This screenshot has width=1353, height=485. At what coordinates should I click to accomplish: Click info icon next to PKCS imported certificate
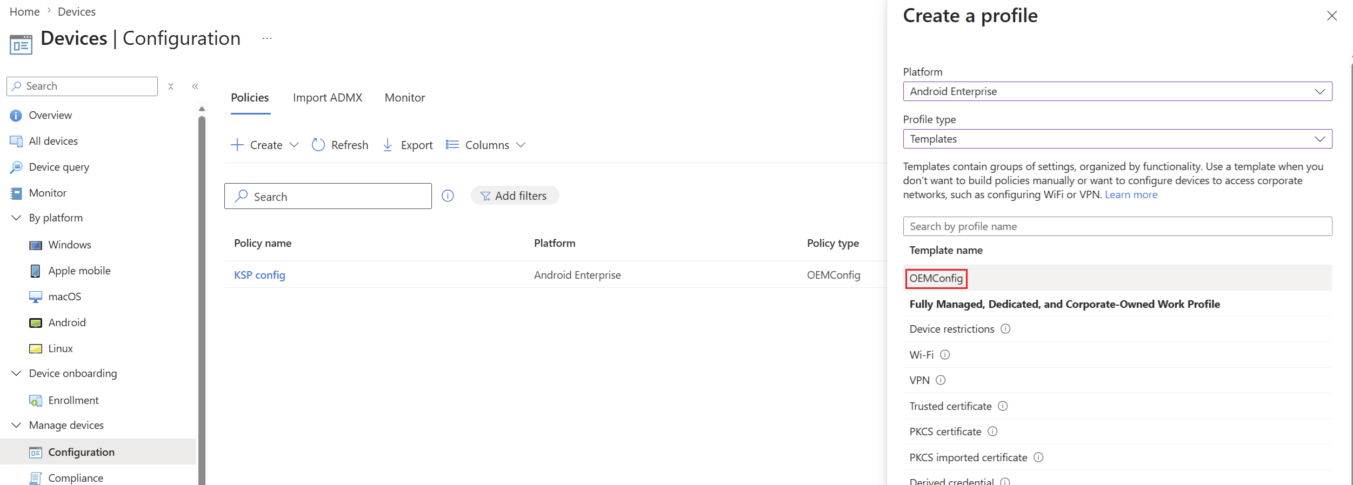(1038, 457)
